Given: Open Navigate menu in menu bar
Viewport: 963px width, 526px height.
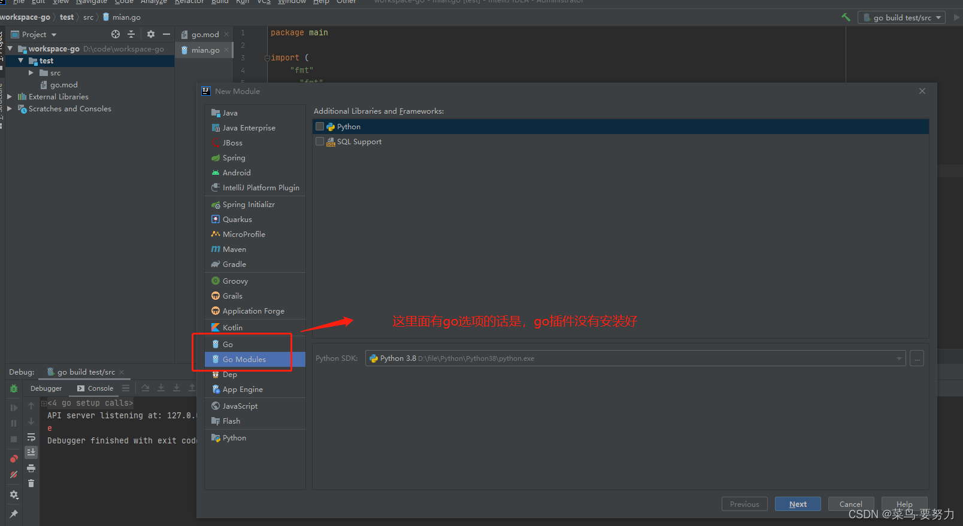Looking at the screenshot, I should point(92,2).
